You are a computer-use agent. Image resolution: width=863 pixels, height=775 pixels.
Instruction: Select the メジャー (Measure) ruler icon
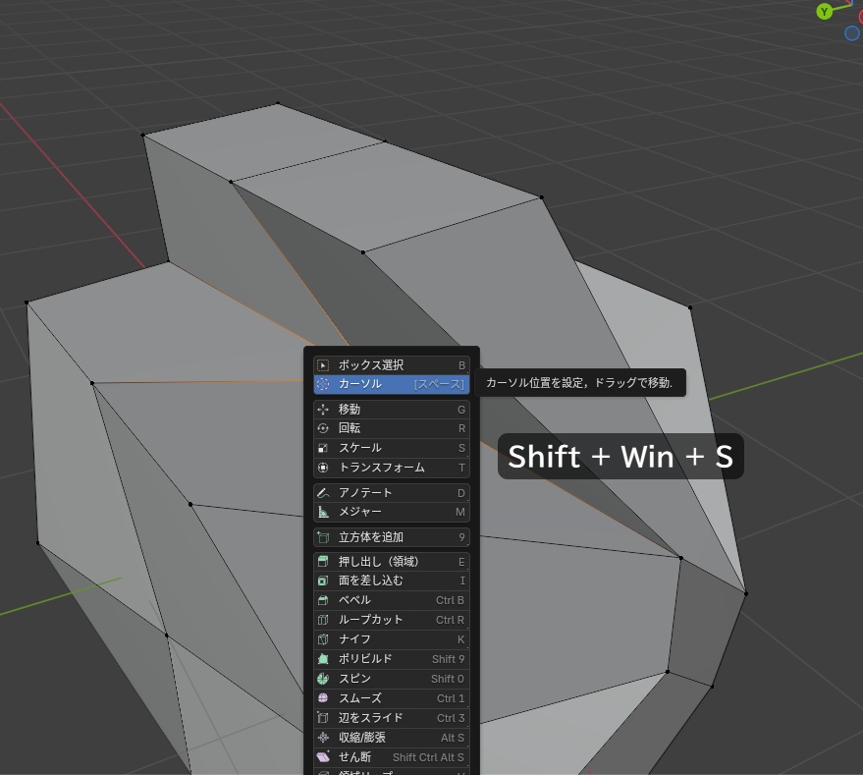(323, 513)
